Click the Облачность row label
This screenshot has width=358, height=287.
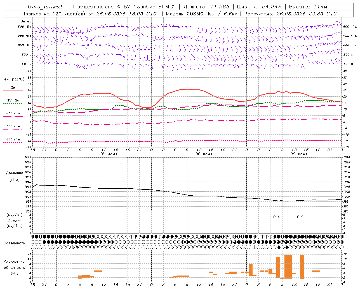pyautogui.click(x=14, y=243)
